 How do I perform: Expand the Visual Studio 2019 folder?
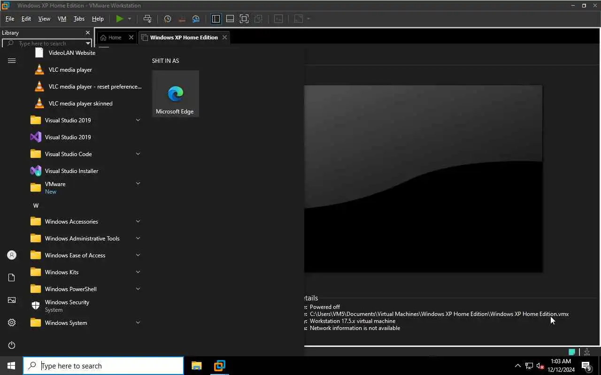[x=85, y=120]
